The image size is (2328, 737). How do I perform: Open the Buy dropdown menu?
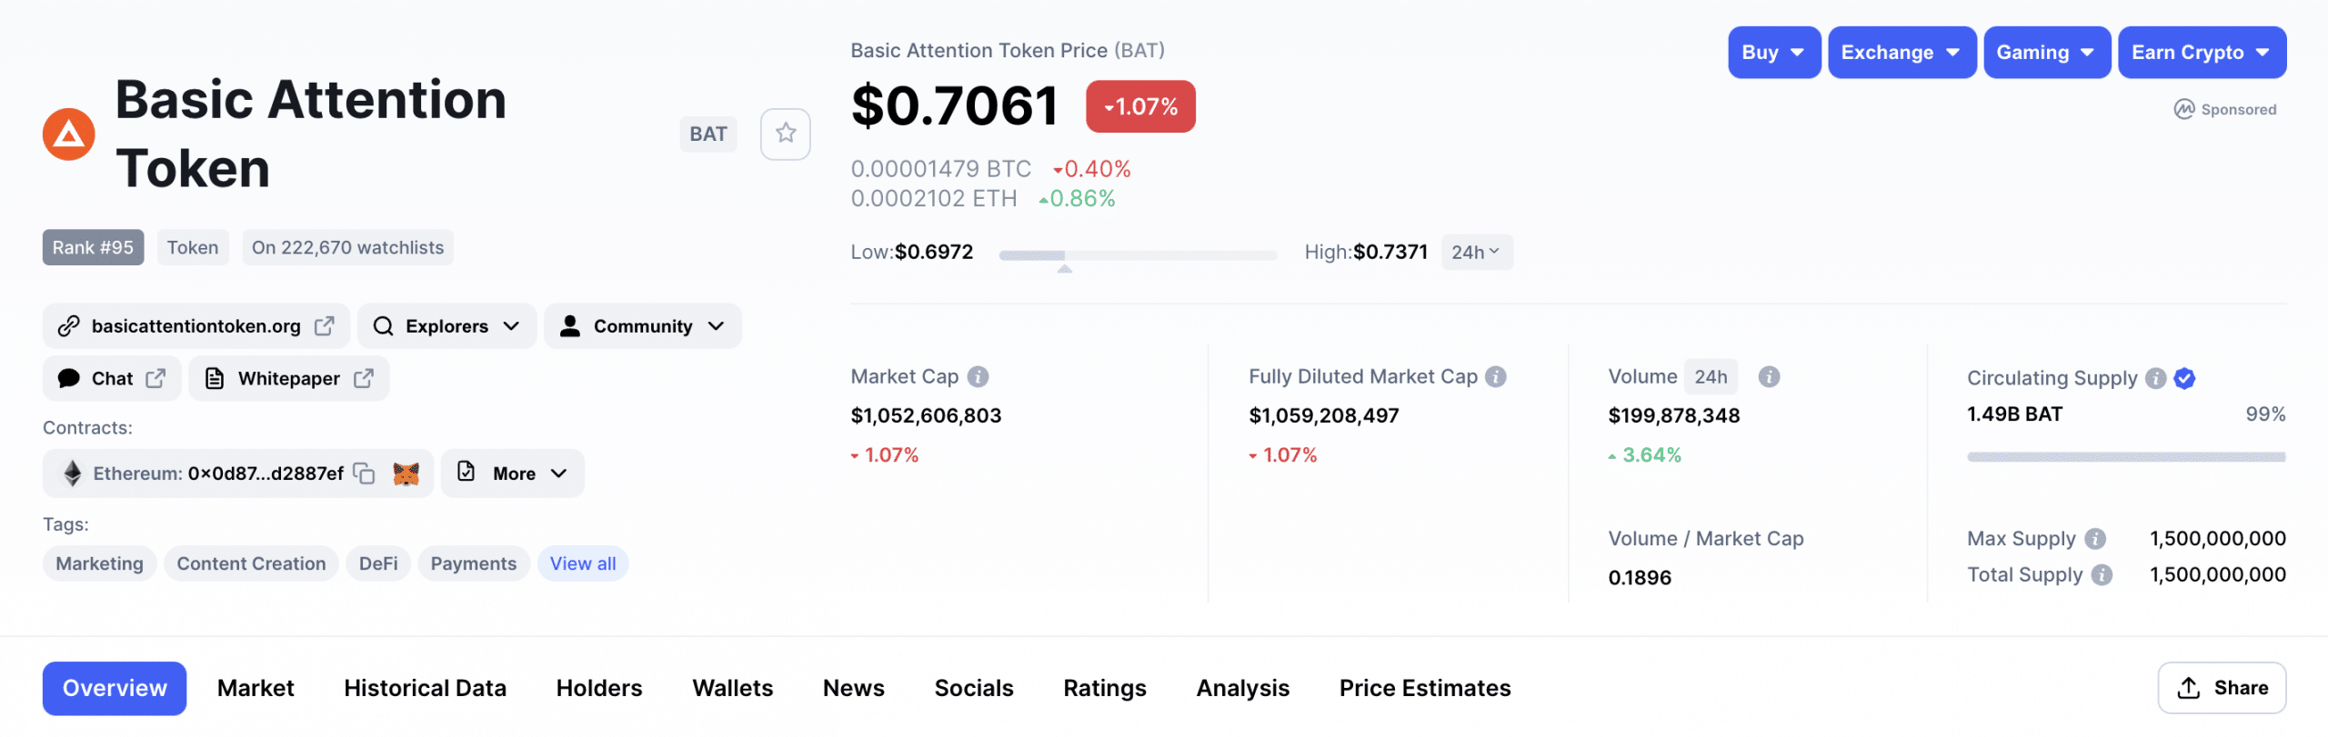tap(1773, 53)
